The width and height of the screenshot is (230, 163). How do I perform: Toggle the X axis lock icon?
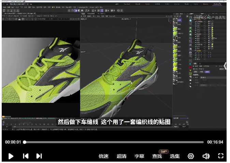[x=8, y=11]
